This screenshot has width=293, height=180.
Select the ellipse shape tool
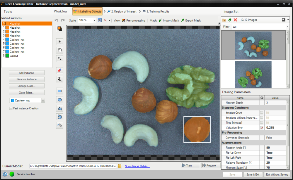tap(60, 100)
